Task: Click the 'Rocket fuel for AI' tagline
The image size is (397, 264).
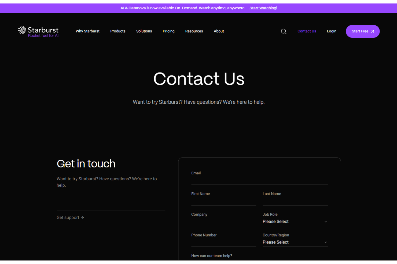Action: (43, 36)
